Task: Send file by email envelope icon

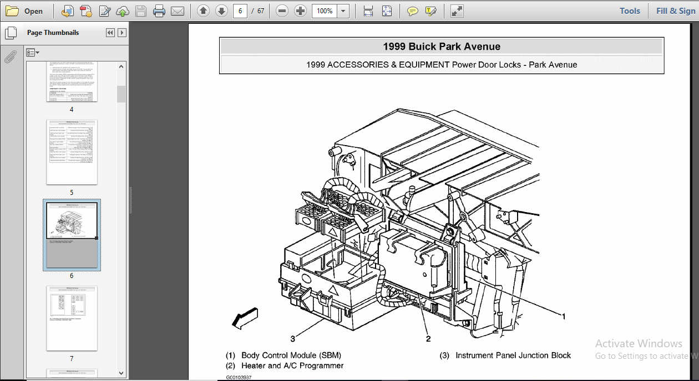Action: point(178,11)
